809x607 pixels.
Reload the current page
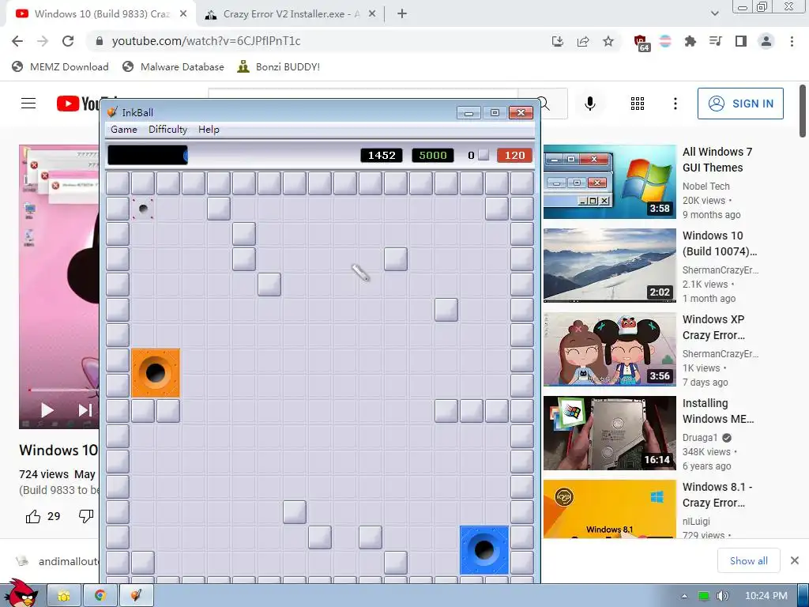coord(68,41)
